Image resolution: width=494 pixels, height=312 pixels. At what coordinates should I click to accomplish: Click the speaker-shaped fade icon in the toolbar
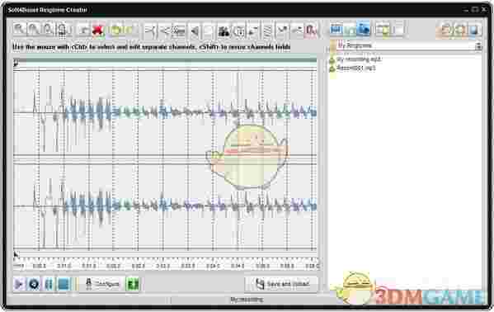point(195,31)
